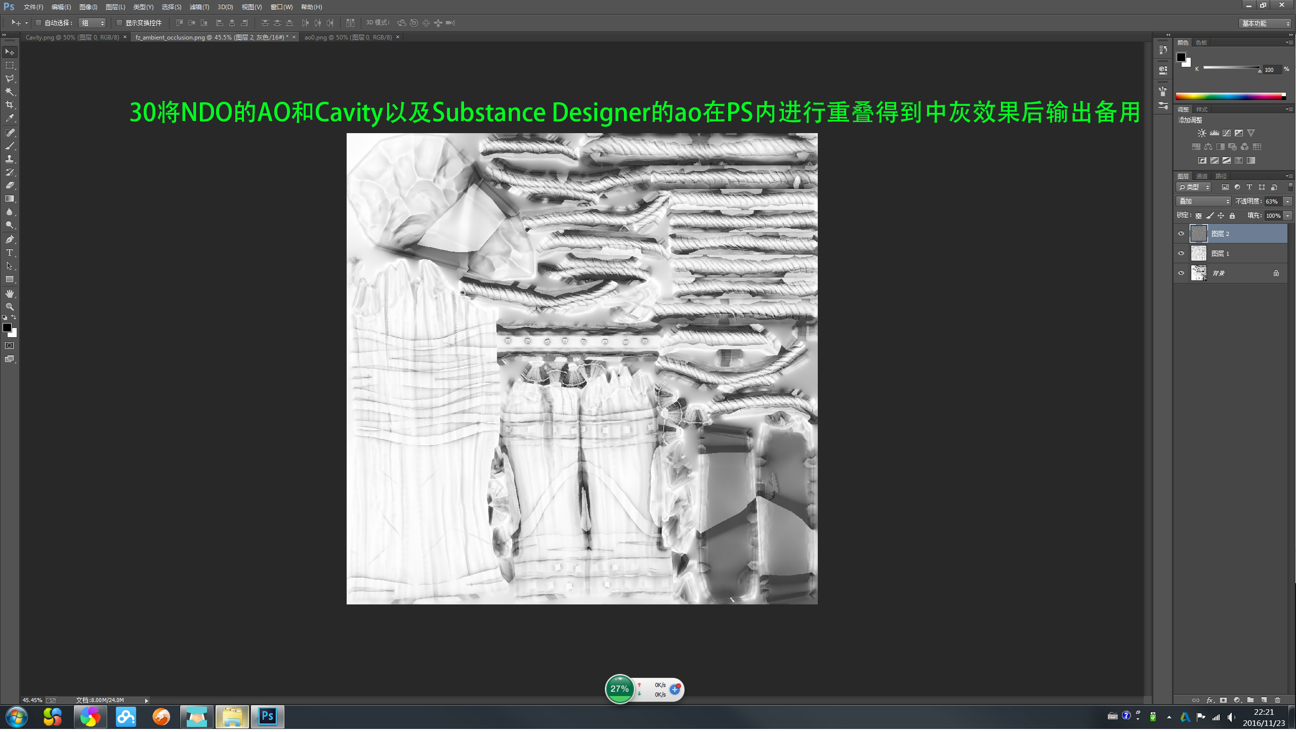Select the Eyedropper tool
Image resolution: width=1296 pixels, height=732 pixels.
[x=10, y=118]
